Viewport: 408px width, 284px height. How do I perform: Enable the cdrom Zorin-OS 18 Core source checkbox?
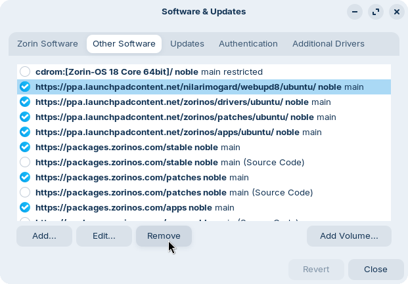(25, 71)
